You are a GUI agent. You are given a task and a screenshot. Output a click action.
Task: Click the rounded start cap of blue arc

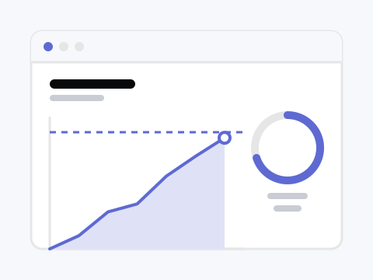tap(256, 158)
